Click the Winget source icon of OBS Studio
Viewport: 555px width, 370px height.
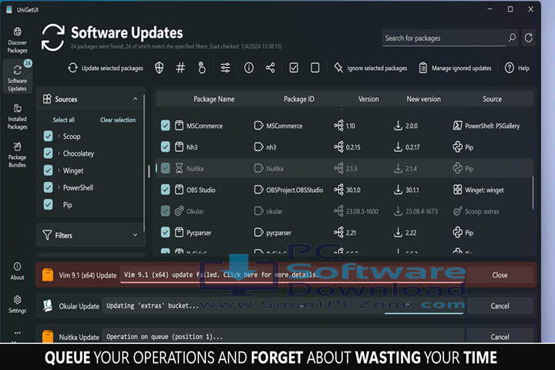click(x=457, y=190)
